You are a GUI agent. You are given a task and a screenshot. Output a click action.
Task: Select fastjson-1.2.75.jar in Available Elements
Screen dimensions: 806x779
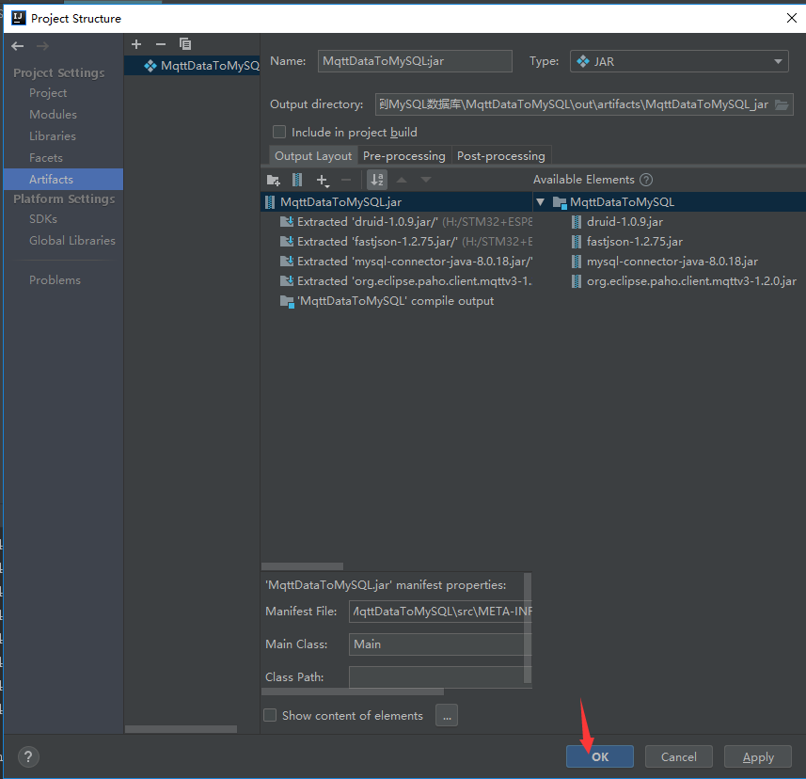pos(626,242)
